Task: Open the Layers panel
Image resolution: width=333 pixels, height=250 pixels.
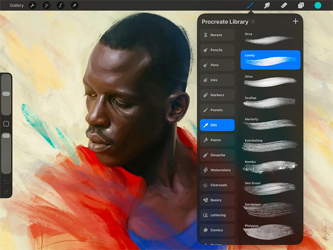Action: [x=301, y=5]
